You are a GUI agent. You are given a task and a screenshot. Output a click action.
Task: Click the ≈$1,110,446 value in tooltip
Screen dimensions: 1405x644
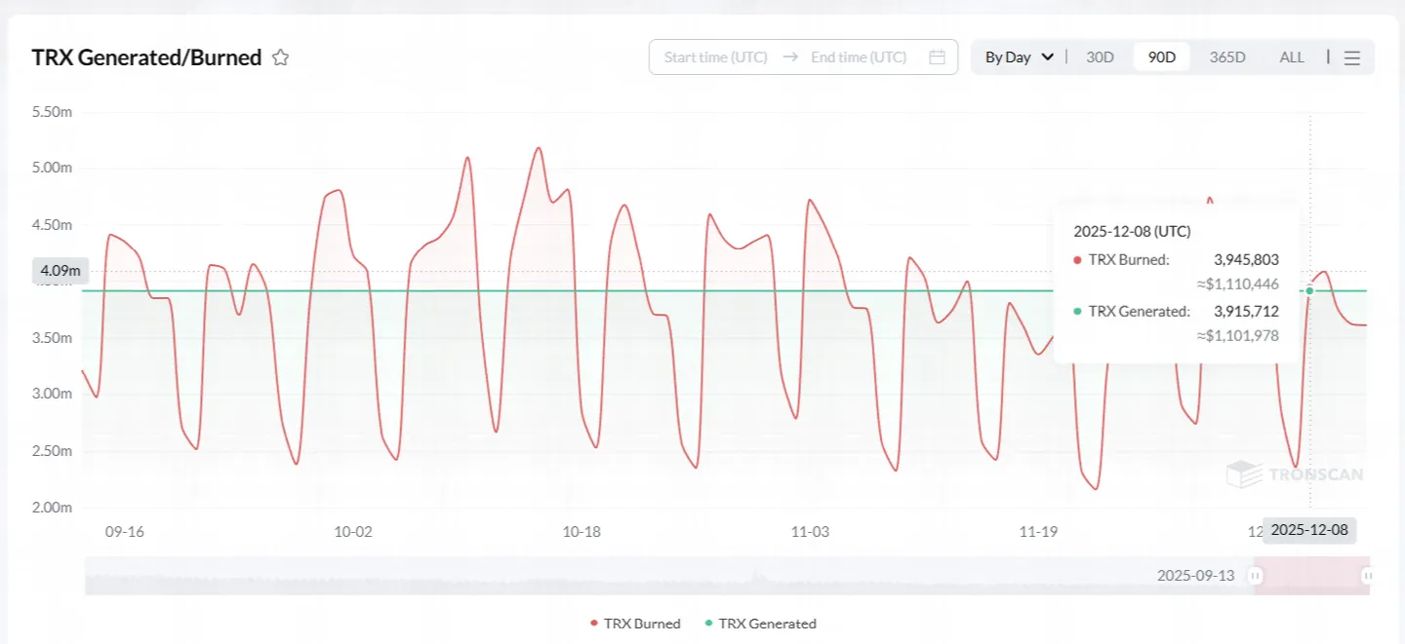pyautogui.click(x=1238, y=284)
